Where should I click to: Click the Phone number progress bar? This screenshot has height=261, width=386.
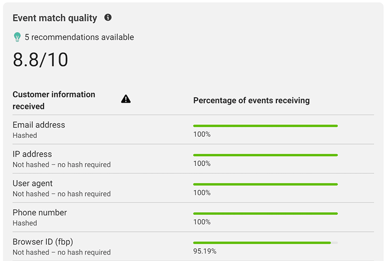(x=265, y=213)
